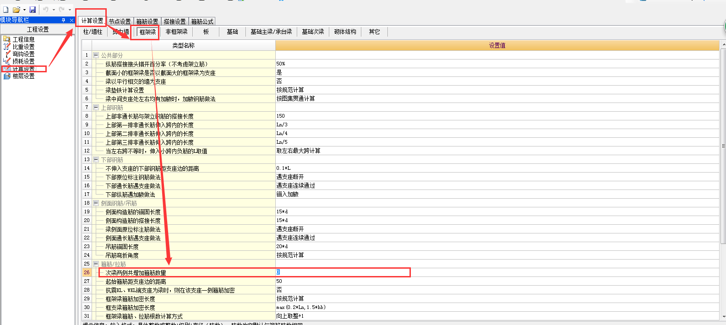This screenshot has height=325, width=726.
Task: Click the max(0.2*Ln,1.5*hb) value cell
Action: pyautogui.click(x=497, y=307)
